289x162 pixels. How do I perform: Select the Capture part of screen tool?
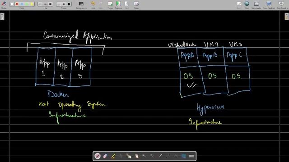(x=184, y=156)
